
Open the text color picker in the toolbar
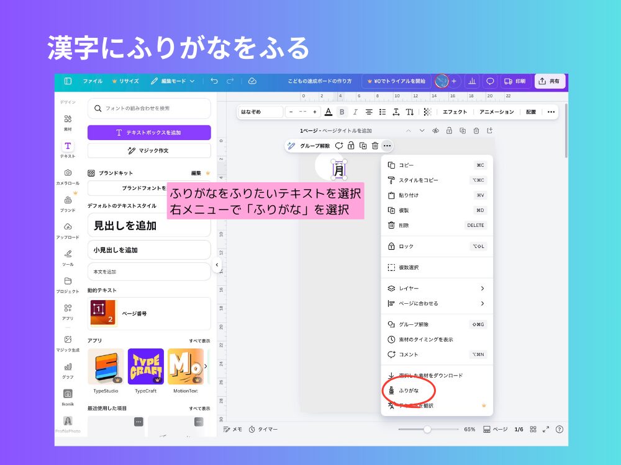point(327,112)
